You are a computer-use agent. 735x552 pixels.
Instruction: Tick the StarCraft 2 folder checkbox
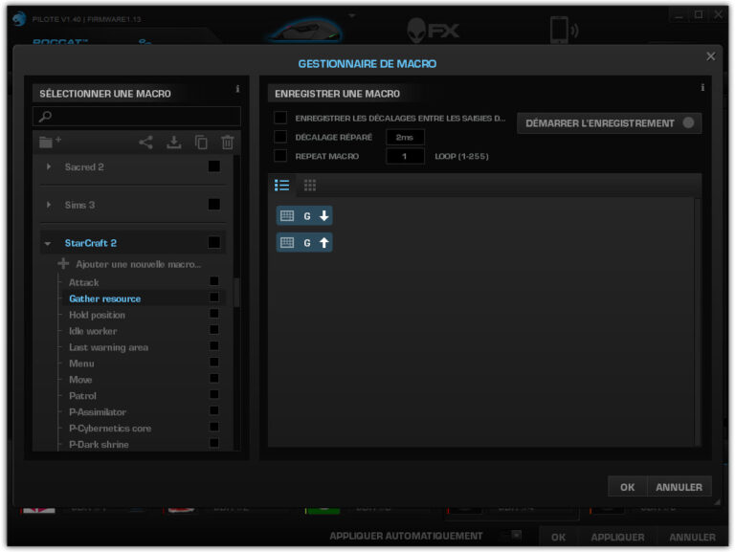coord(214,242)
